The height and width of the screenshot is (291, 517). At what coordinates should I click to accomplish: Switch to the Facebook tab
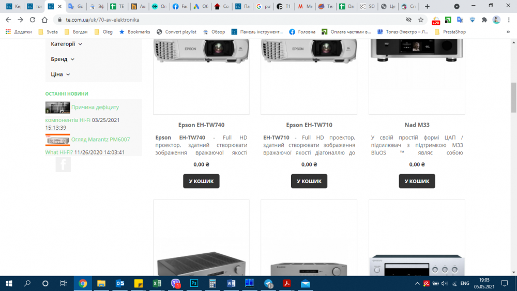tap(180, 6)
